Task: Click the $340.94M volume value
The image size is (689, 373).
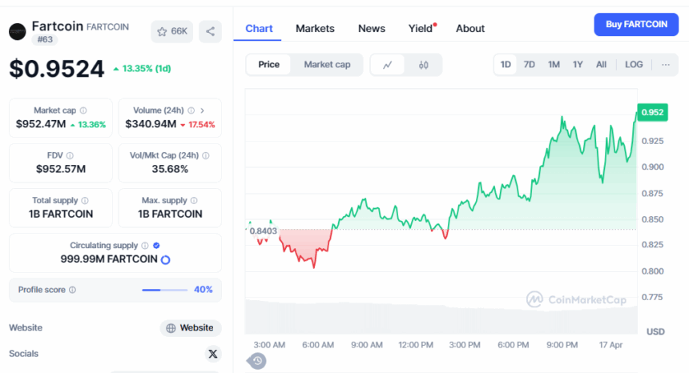Action: pos(151,124)
